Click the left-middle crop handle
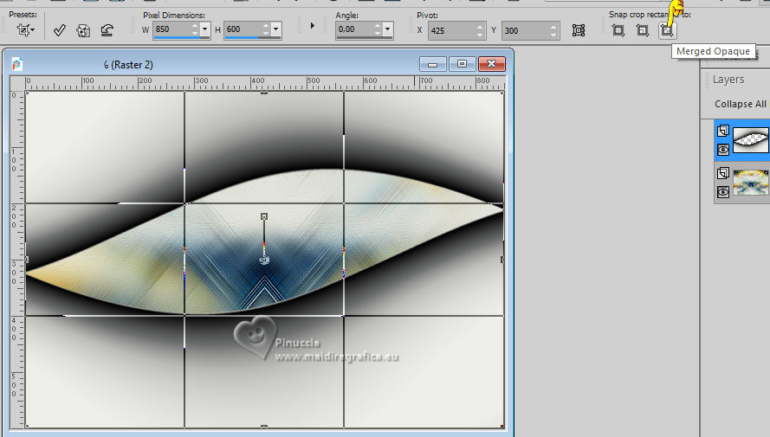This screenshot has height=437, width=770. point(27,260)
